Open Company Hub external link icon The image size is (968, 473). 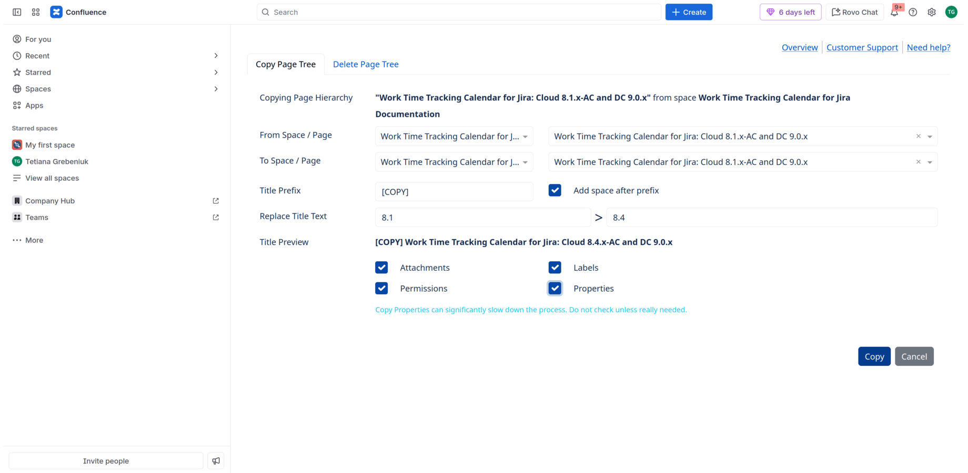216,201
